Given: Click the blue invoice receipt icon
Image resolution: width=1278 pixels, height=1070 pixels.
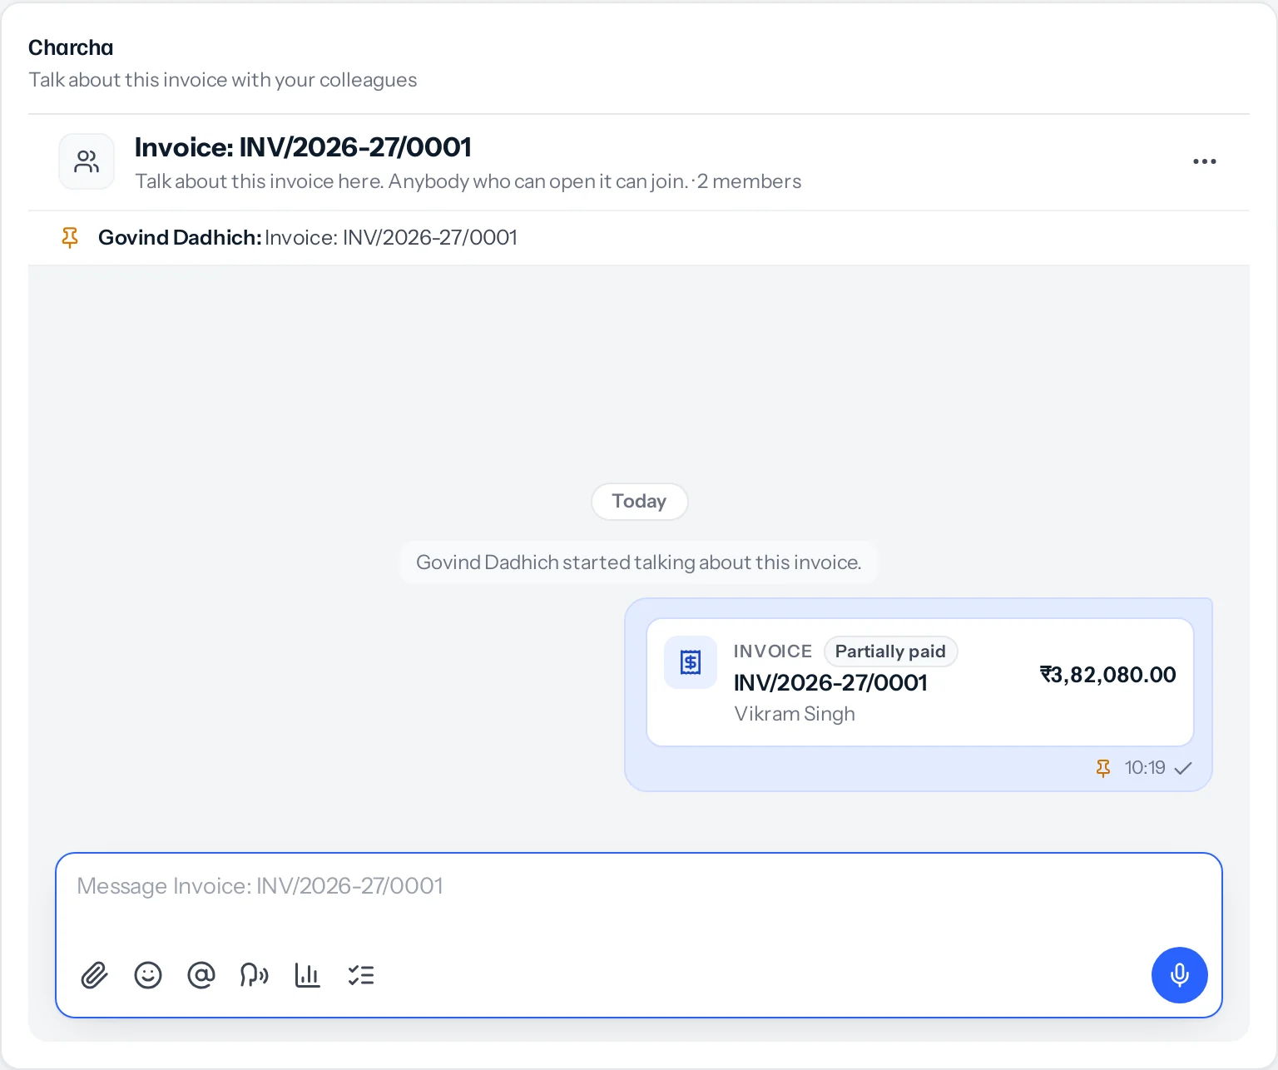Looking at the screenshot, I should click(x=691, y=662).
